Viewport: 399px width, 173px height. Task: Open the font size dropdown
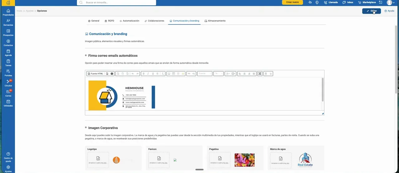tap(218, 74)
